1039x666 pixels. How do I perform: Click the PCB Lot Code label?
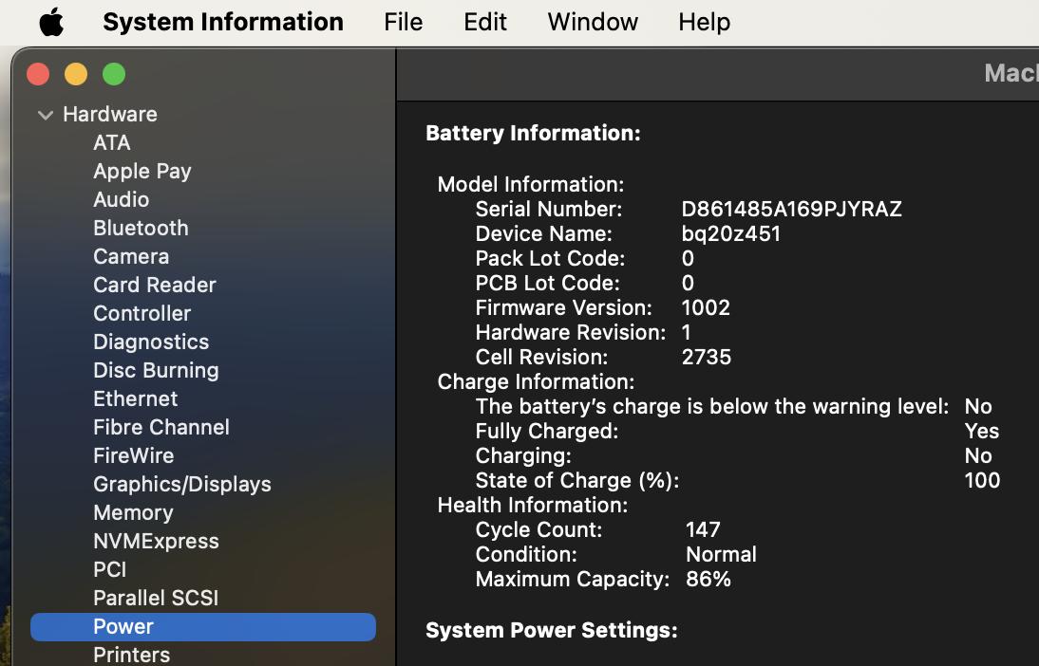(x=548, y=283)
